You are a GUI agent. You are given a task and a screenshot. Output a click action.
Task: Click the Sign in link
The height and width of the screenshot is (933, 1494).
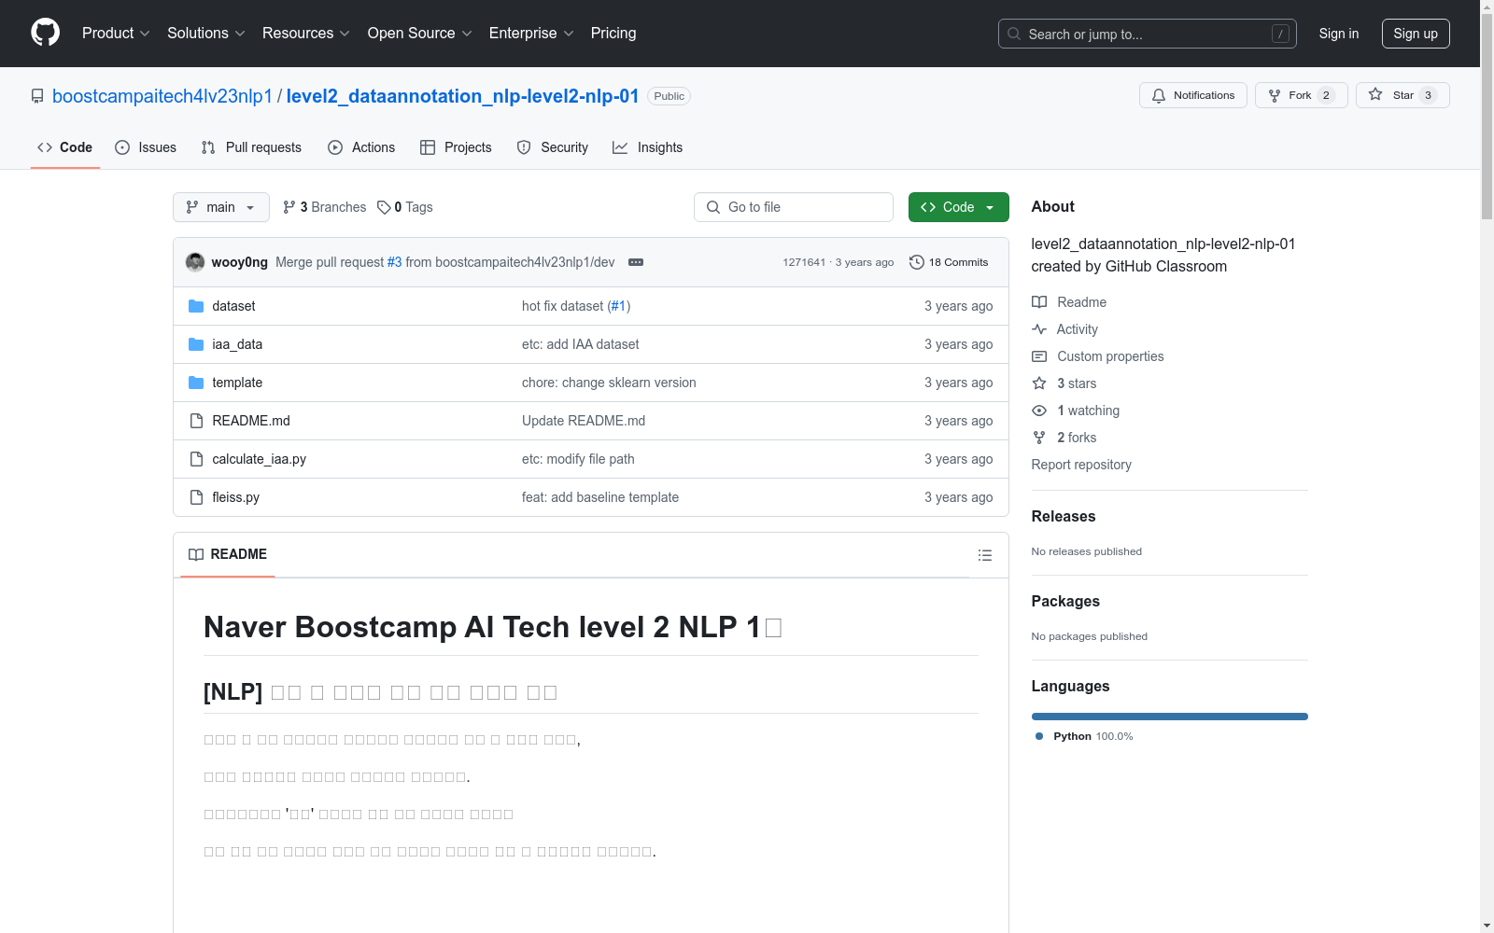coord(1339,34)
